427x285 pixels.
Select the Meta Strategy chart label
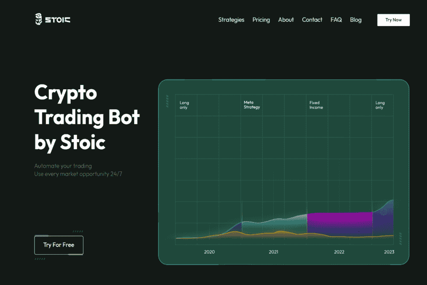[x=251, y=105]
